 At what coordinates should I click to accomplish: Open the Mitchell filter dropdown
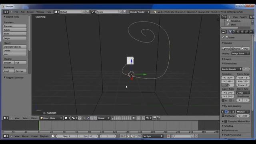pos(243,112)
